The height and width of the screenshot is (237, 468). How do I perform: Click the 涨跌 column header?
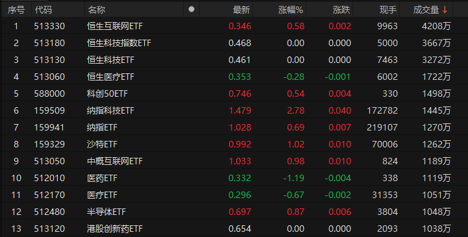click(341, 10)
